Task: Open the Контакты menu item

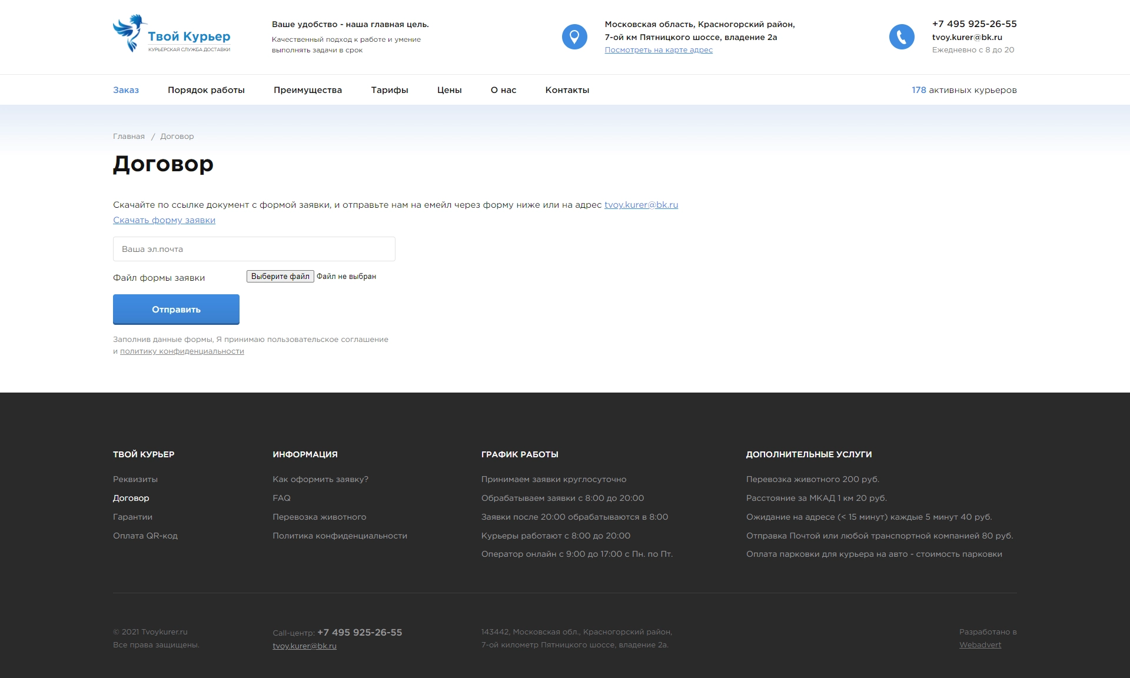Action: point(567,90)
